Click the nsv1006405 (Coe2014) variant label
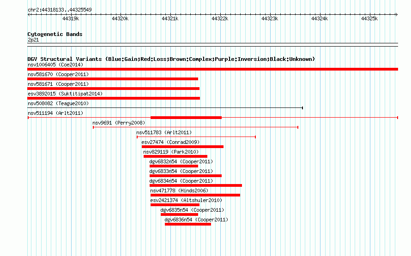This screenshot has width=411, height=256. 55,65
